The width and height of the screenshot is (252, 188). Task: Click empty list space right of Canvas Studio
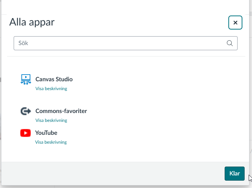tap(153, 82)
